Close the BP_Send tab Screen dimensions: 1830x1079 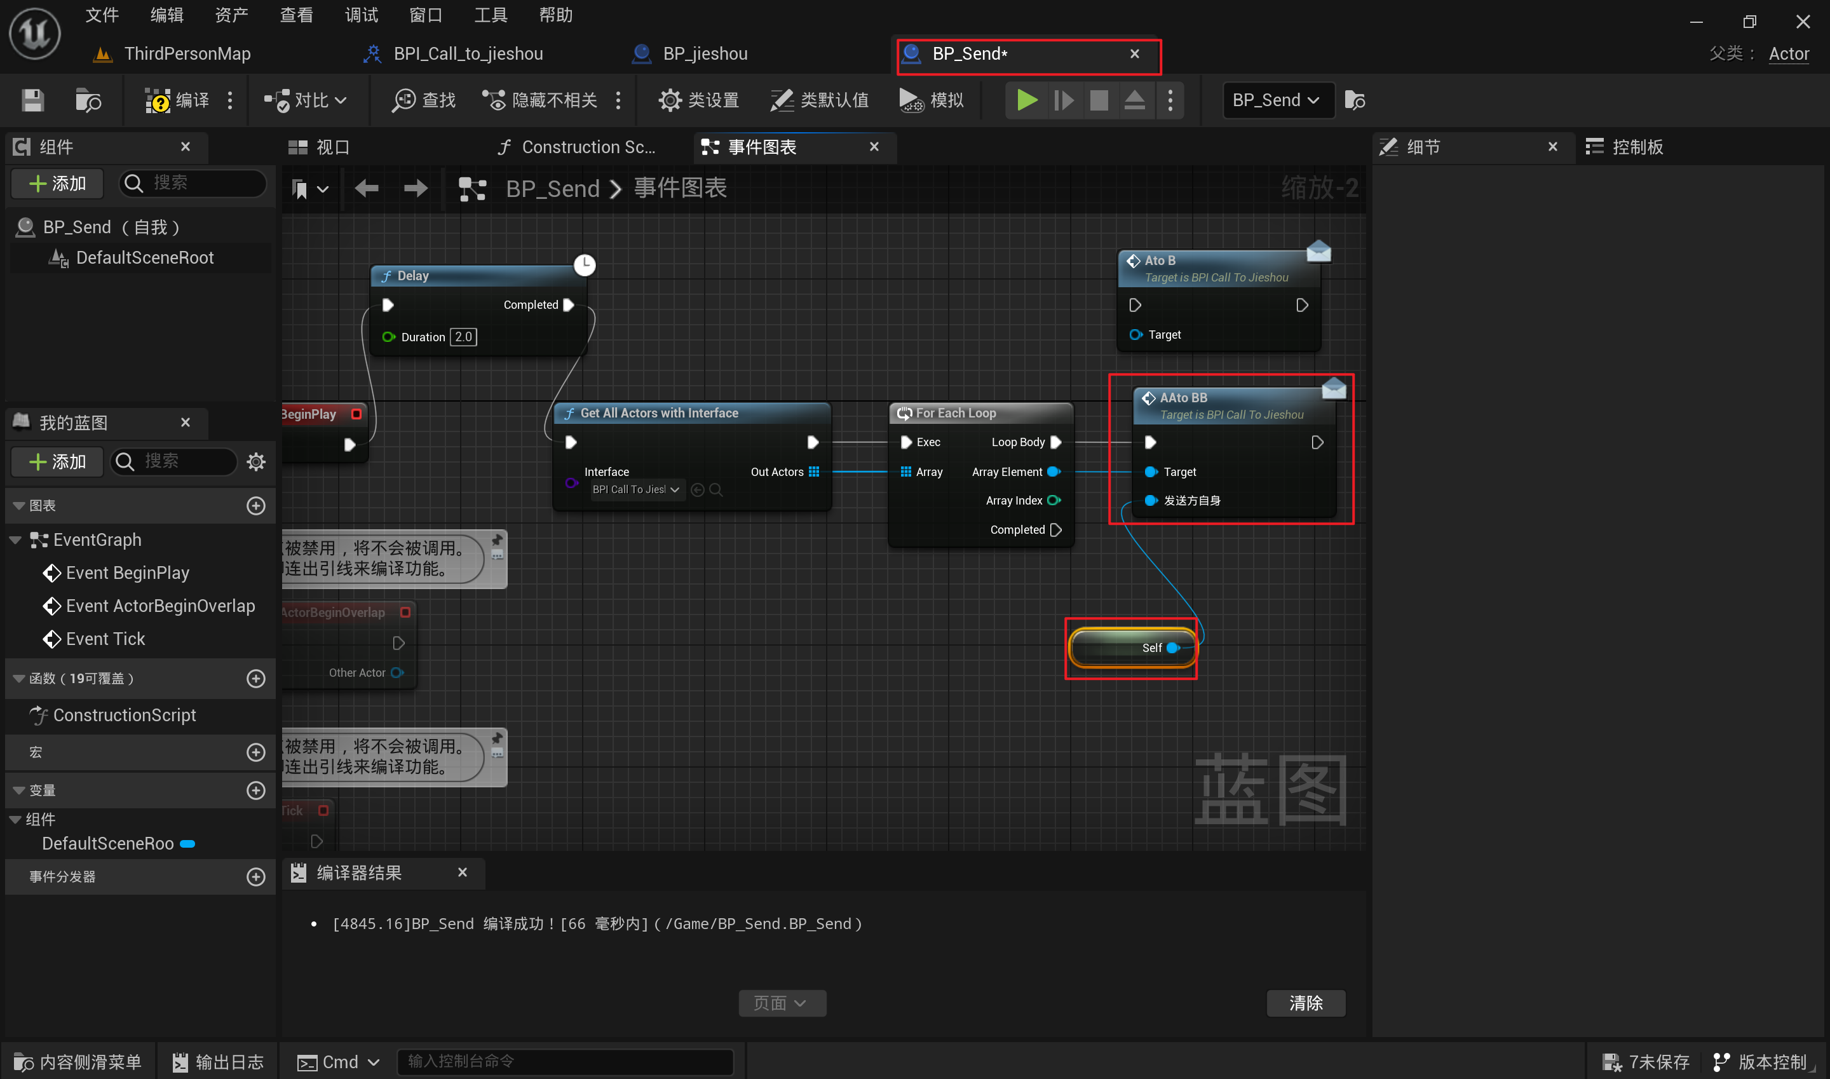(x=1134, y=54)
